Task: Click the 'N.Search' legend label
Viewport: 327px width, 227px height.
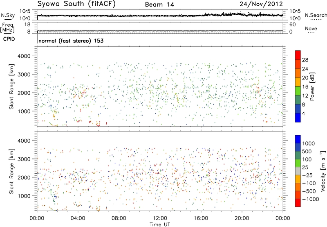Action: 316,15
